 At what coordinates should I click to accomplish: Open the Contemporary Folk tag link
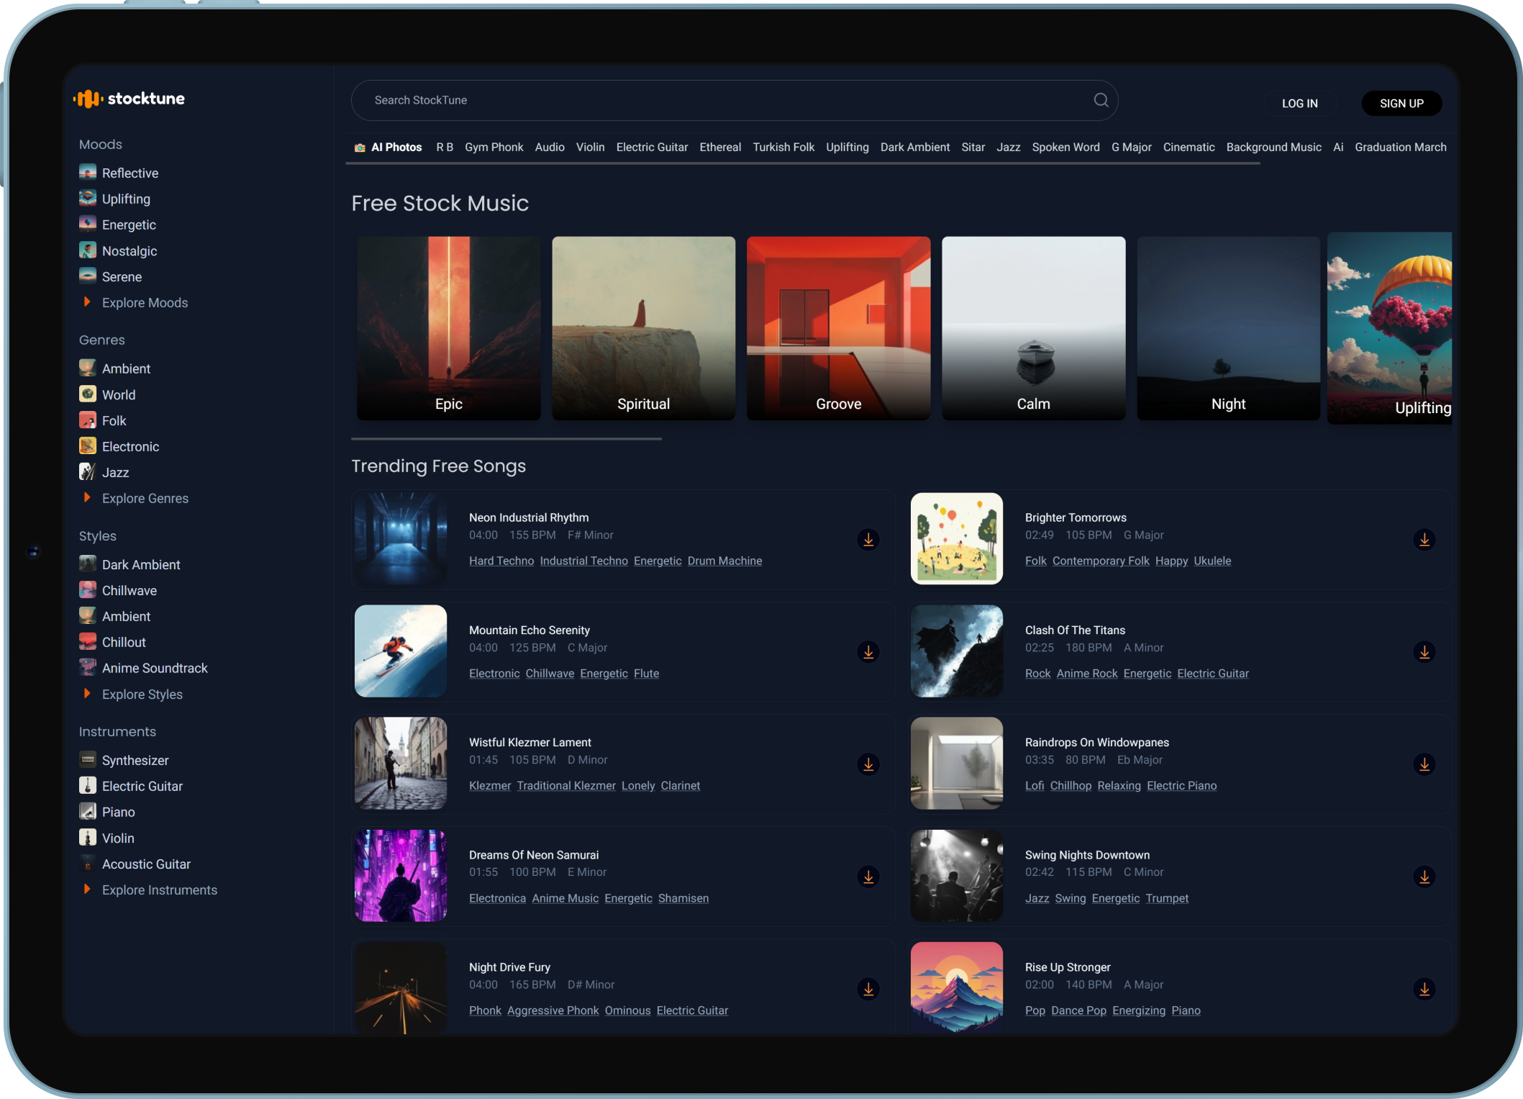[x=1101, y=561]
